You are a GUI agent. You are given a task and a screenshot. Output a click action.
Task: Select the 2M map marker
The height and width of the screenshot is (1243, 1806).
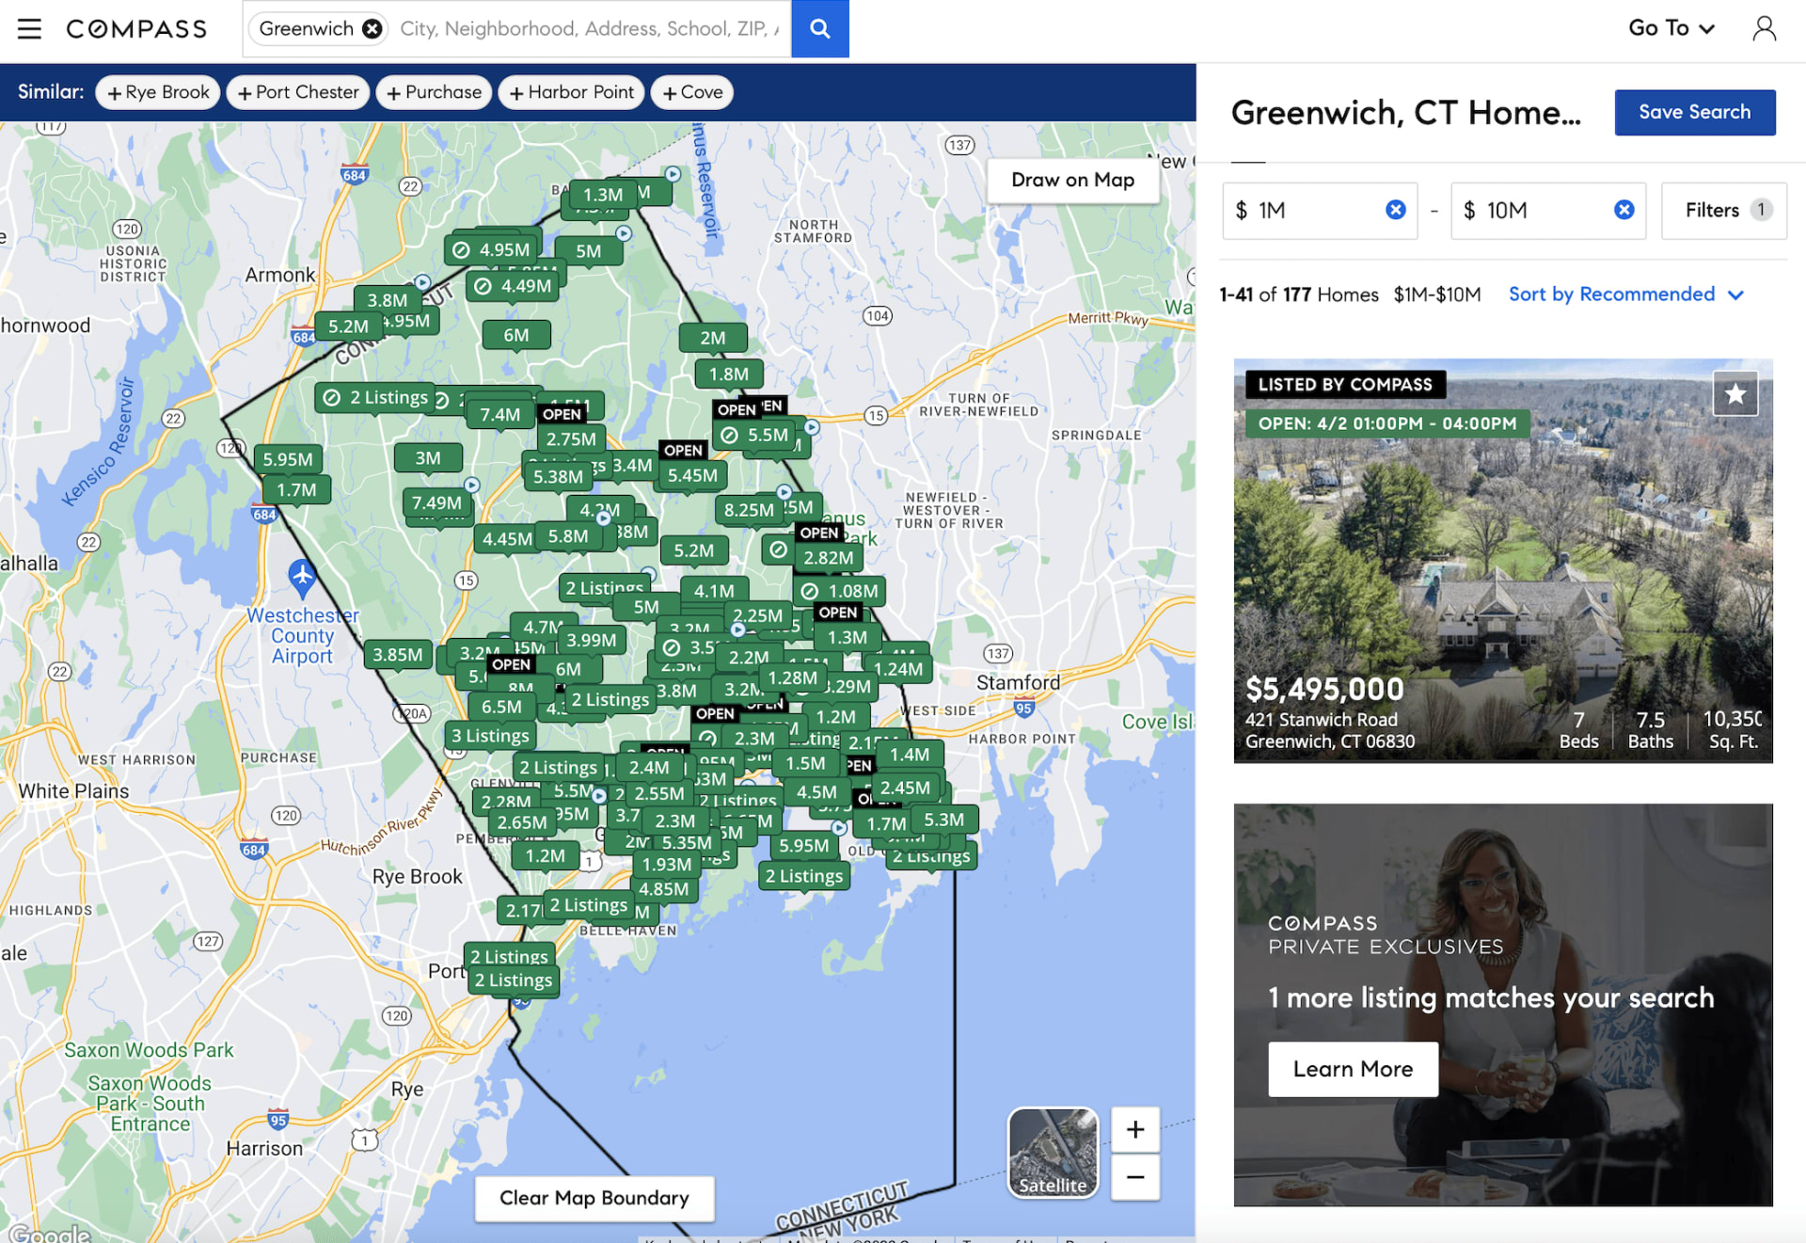pos(713,338)
